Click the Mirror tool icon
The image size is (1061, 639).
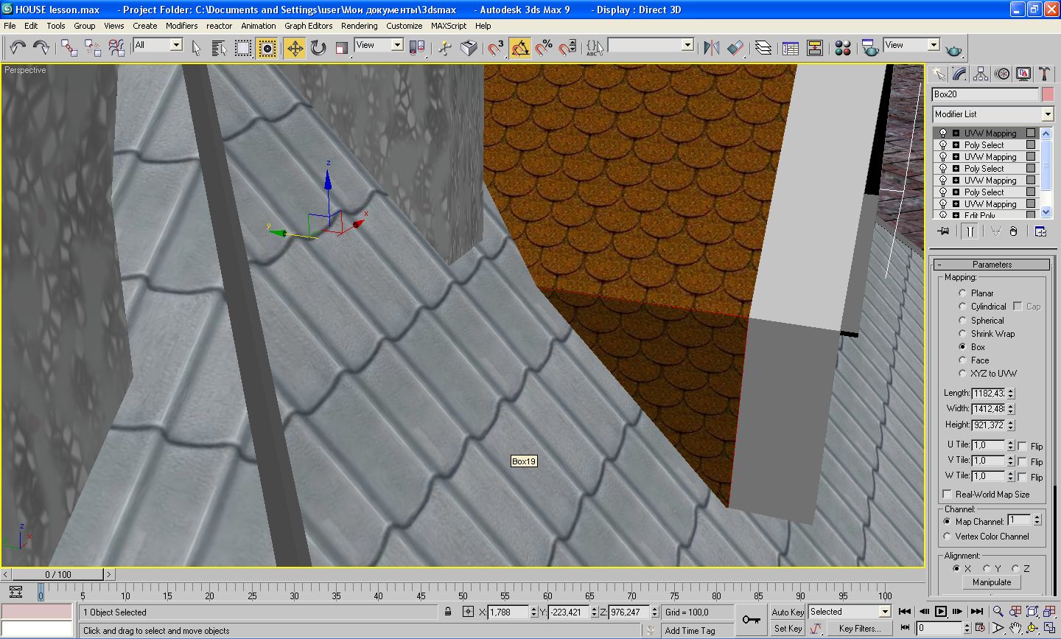click(x=711, y=48)
